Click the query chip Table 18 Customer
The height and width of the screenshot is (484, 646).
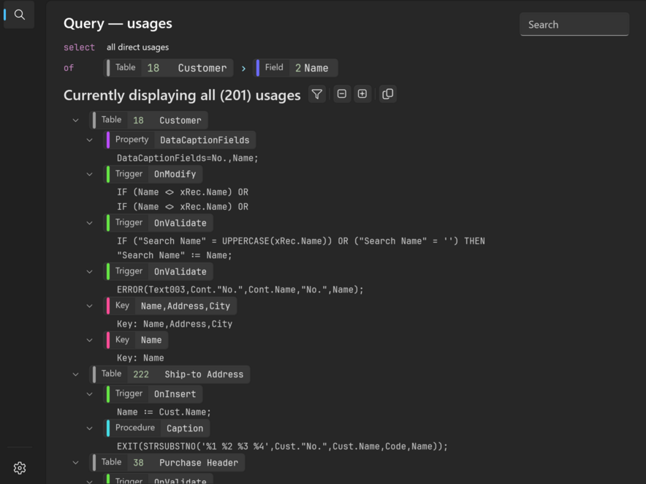pos(168,67)
